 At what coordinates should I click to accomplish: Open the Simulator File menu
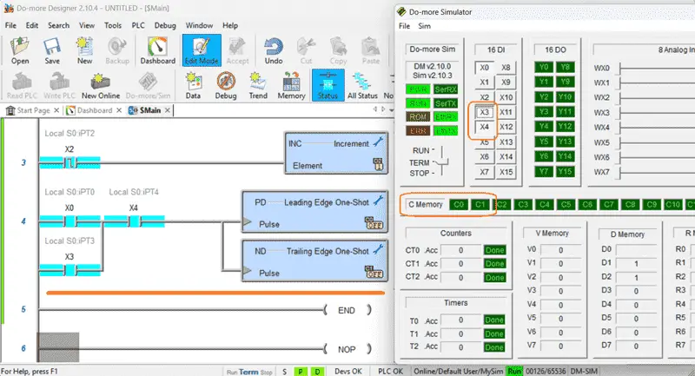click(404, 26)
